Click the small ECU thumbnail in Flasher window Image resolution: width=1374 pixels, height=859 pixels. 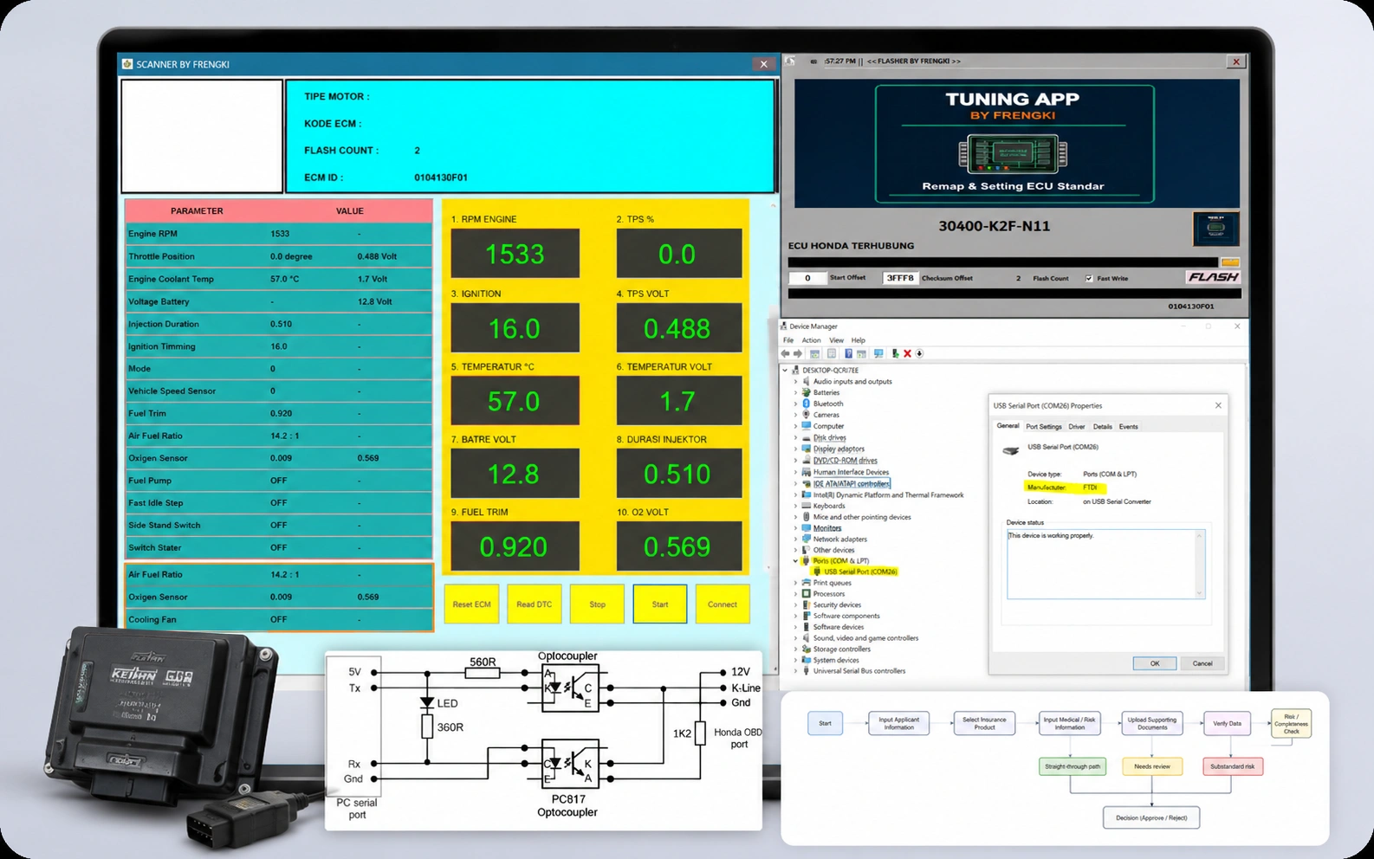(1215, 229)
